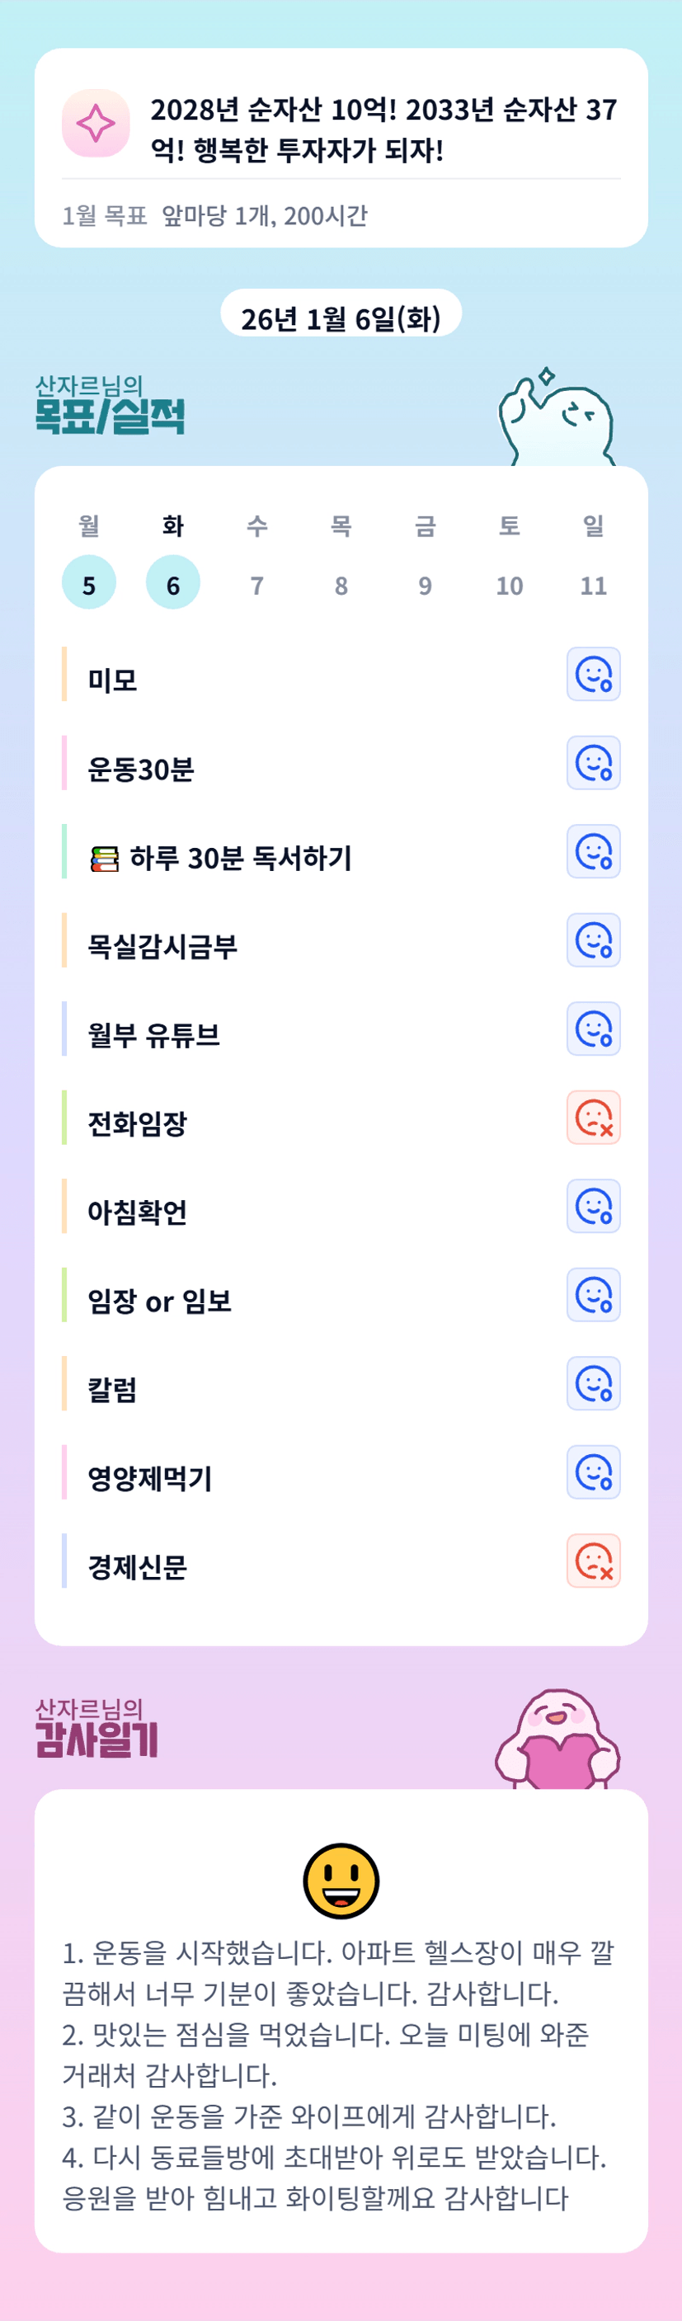Open the date selector 26년 1월 6일(화)
Screen dimensions: 682x2321
341,318
